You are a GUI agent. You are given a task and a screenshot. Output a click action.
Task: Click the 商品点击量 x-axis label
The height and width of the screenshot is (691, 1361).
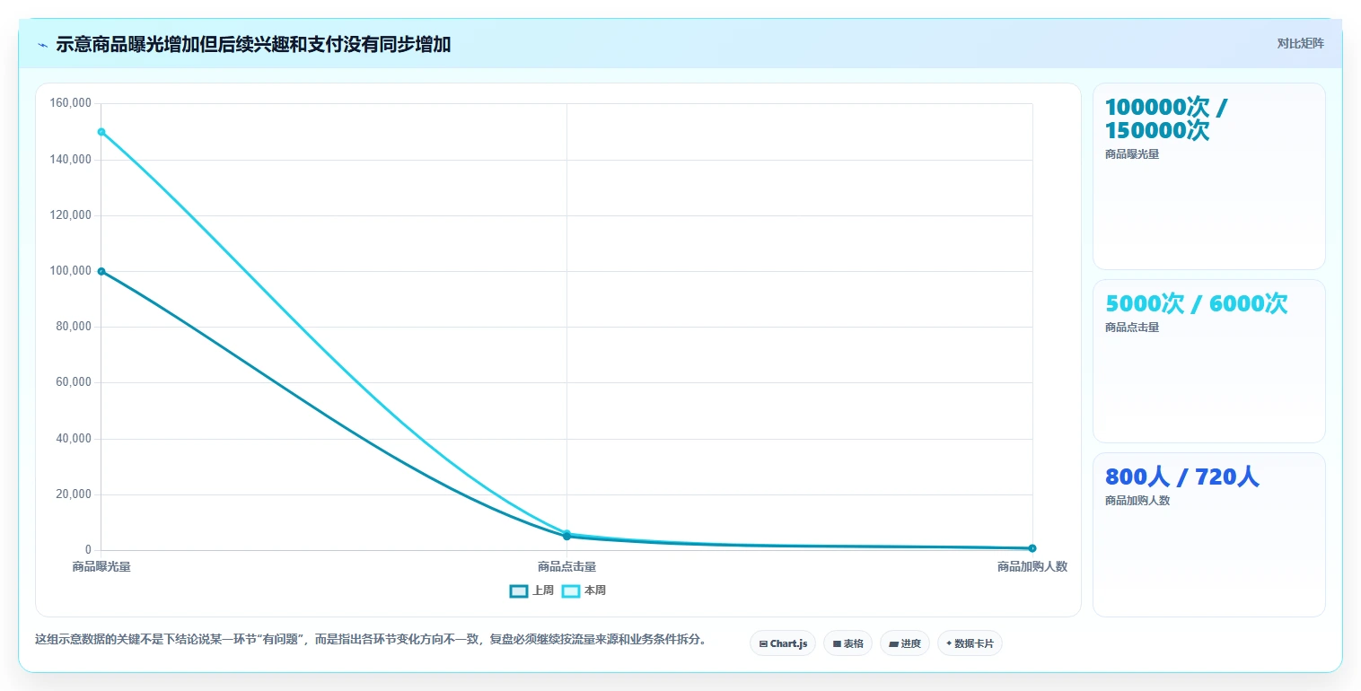(x=566, y=566)
